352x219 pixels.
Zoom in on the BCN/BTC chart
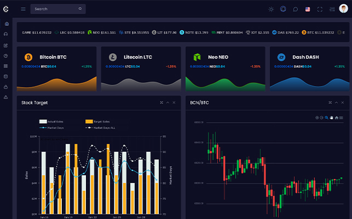pos(317,118)
